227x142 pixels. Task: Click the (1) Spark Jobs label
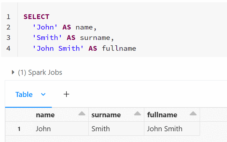point(40,73)
